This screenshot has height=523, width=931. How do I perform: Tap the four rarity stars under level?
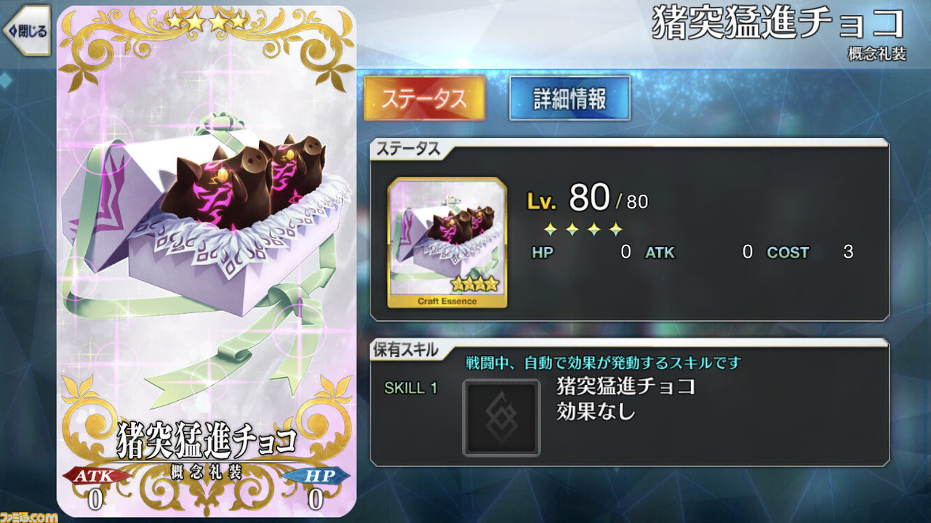pos(583,230)
